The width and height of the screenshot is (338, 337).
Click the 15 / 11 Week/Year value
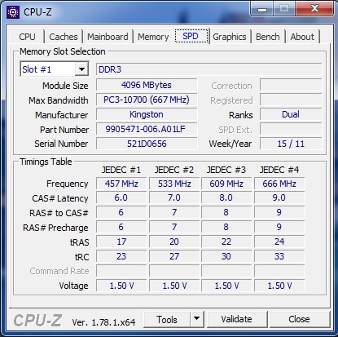291,144
